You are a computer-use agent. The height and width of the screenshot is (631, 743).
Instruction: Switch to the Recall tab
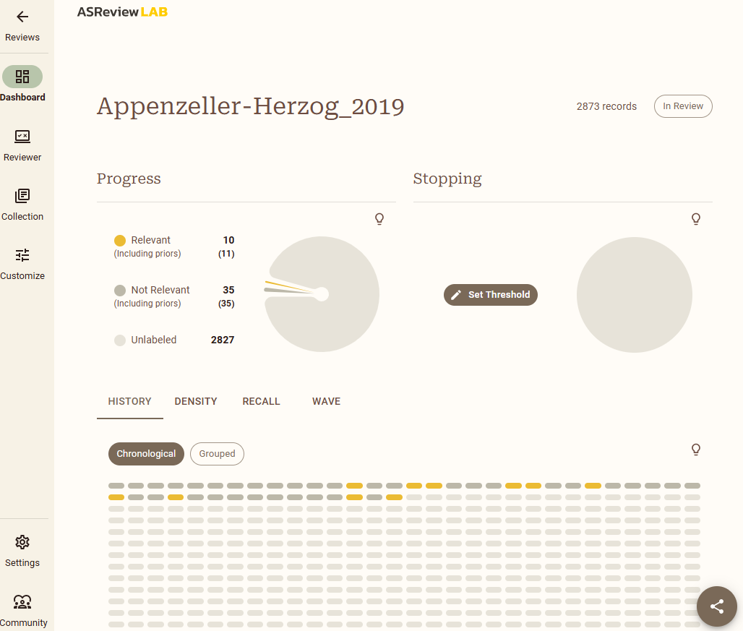click(x=261, y=401)
